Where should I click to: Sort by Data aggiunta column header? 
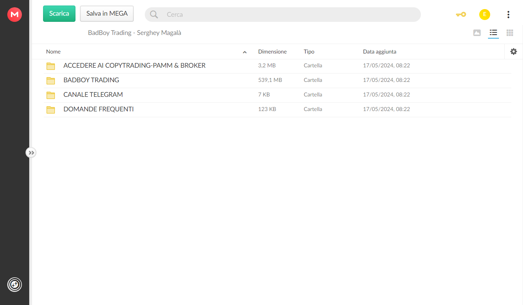pos(380,52)
